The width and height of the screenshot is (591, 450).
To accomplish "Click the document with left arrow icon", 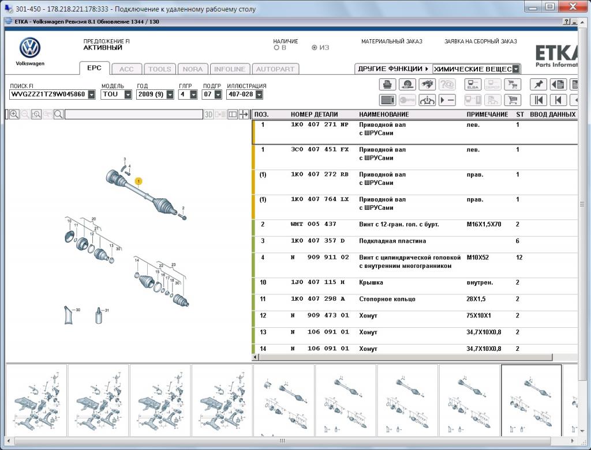I will (558, 84).
